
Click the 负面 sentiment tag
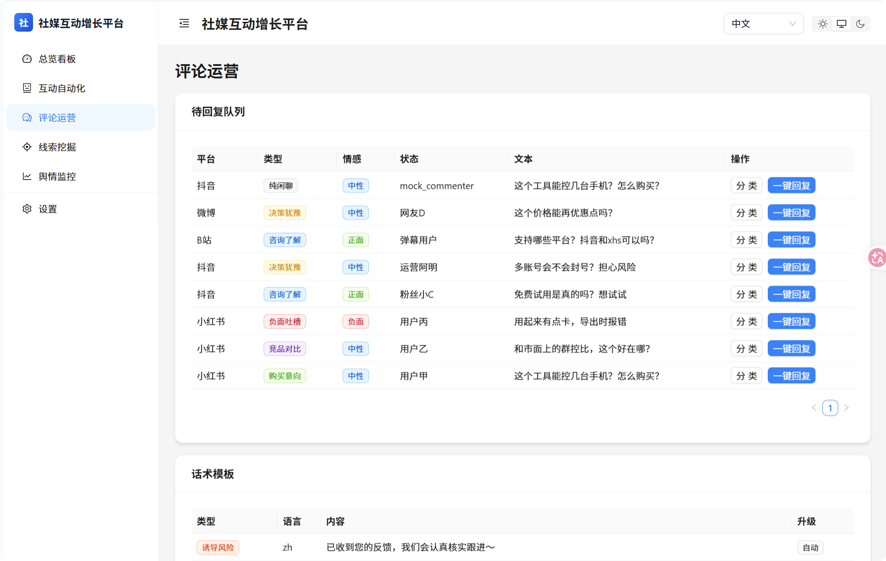tap(356, 322)
